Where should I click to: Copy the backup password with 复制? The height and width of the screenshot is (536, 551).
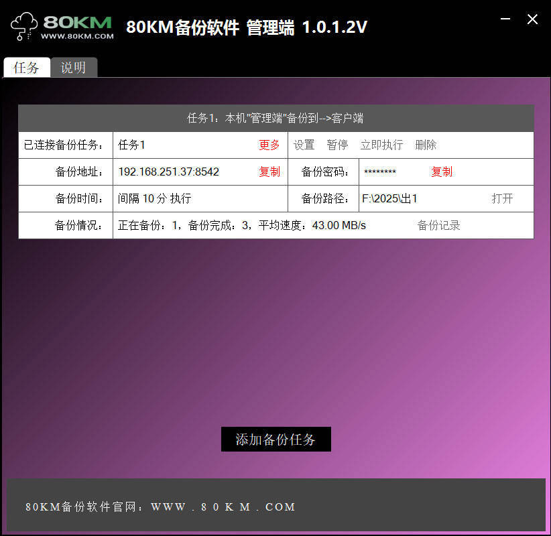point(442,172)
